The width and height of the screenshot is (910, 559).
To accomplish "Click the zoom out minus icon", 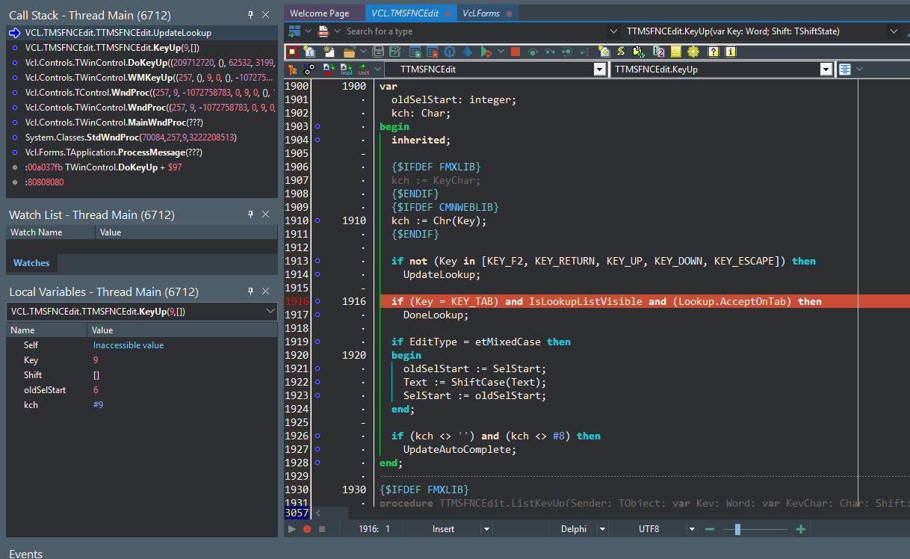I will point(710,529).
